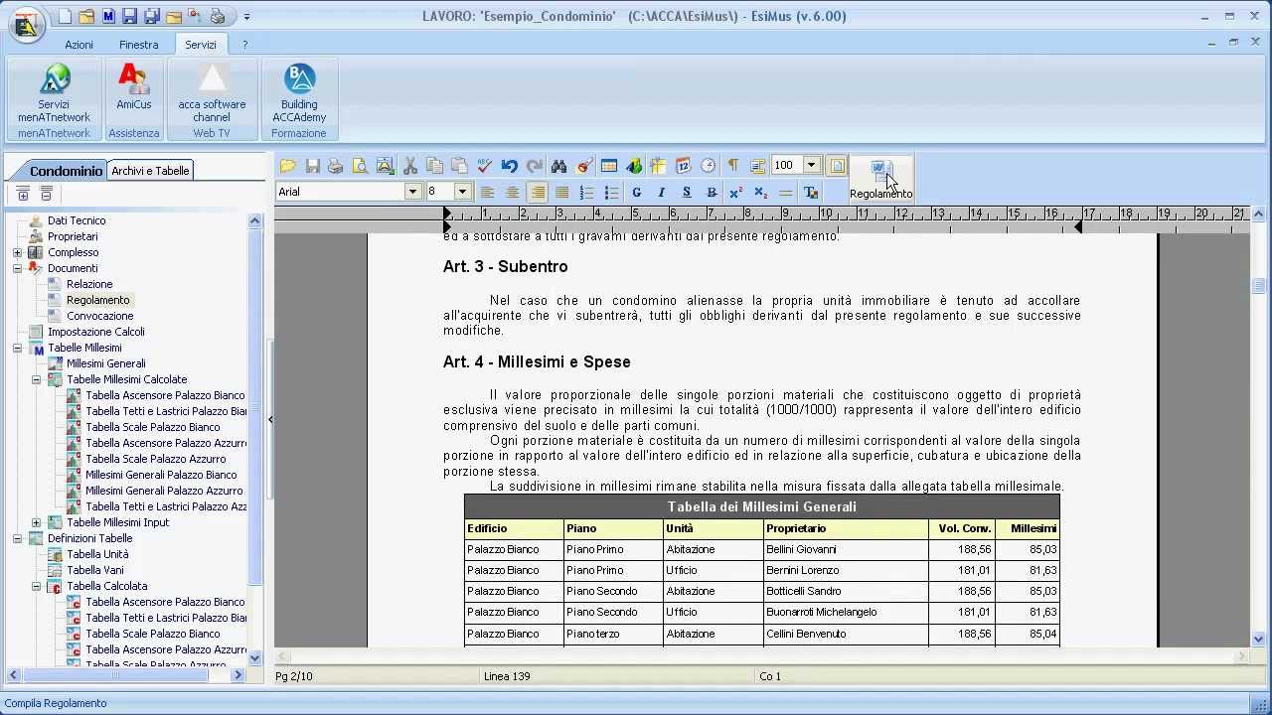Open the zoom 100 dropdown
Viewport: 1272px width, 715px height.
pos(811,166)
